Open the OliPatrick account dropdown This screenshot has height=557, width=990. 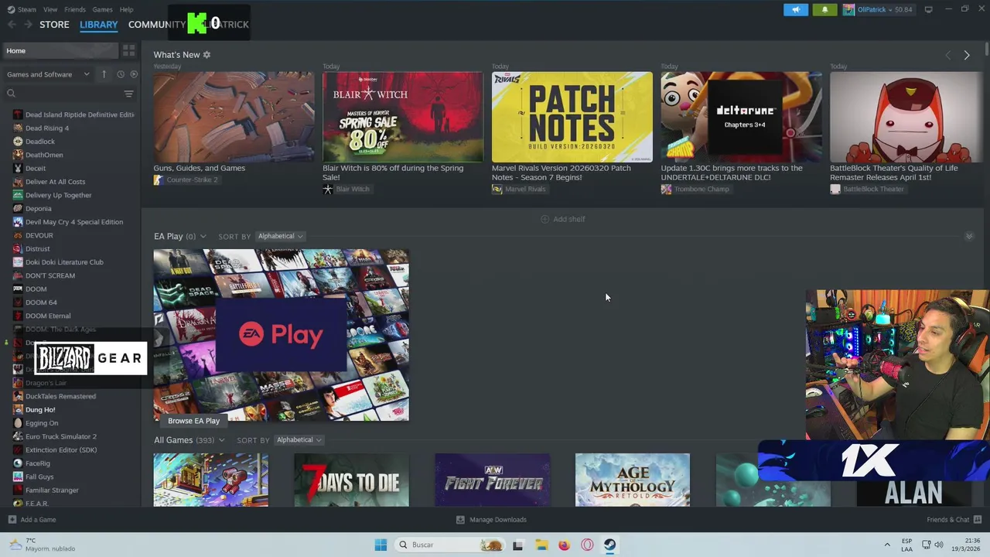(x=879, y=9)
